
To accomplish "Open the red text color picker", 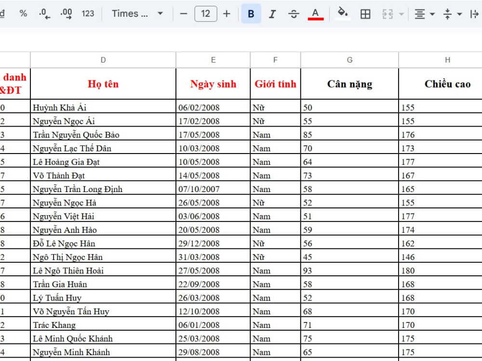I will 315,14.
